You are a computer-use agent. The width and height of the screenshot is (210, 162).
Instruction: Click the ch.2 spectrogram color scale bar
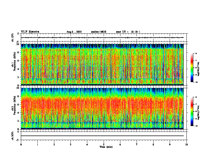(x=192, y=111)
